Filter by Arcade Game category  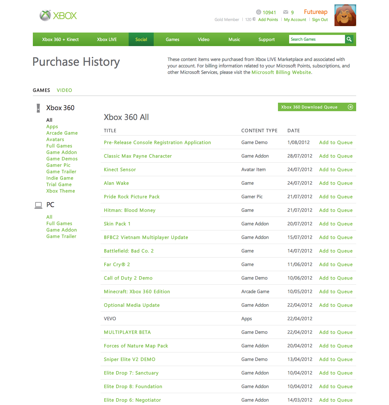coord(62,133)
